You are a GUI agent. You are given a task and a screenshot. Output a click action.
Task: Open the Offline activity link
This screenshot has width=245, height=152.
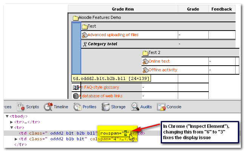[x=163, y=70]
